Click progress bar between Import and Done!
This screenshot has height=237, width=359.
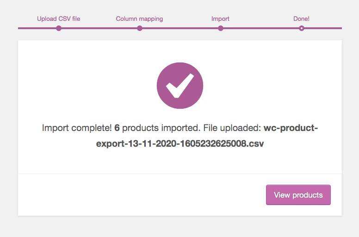pos(261,28)
